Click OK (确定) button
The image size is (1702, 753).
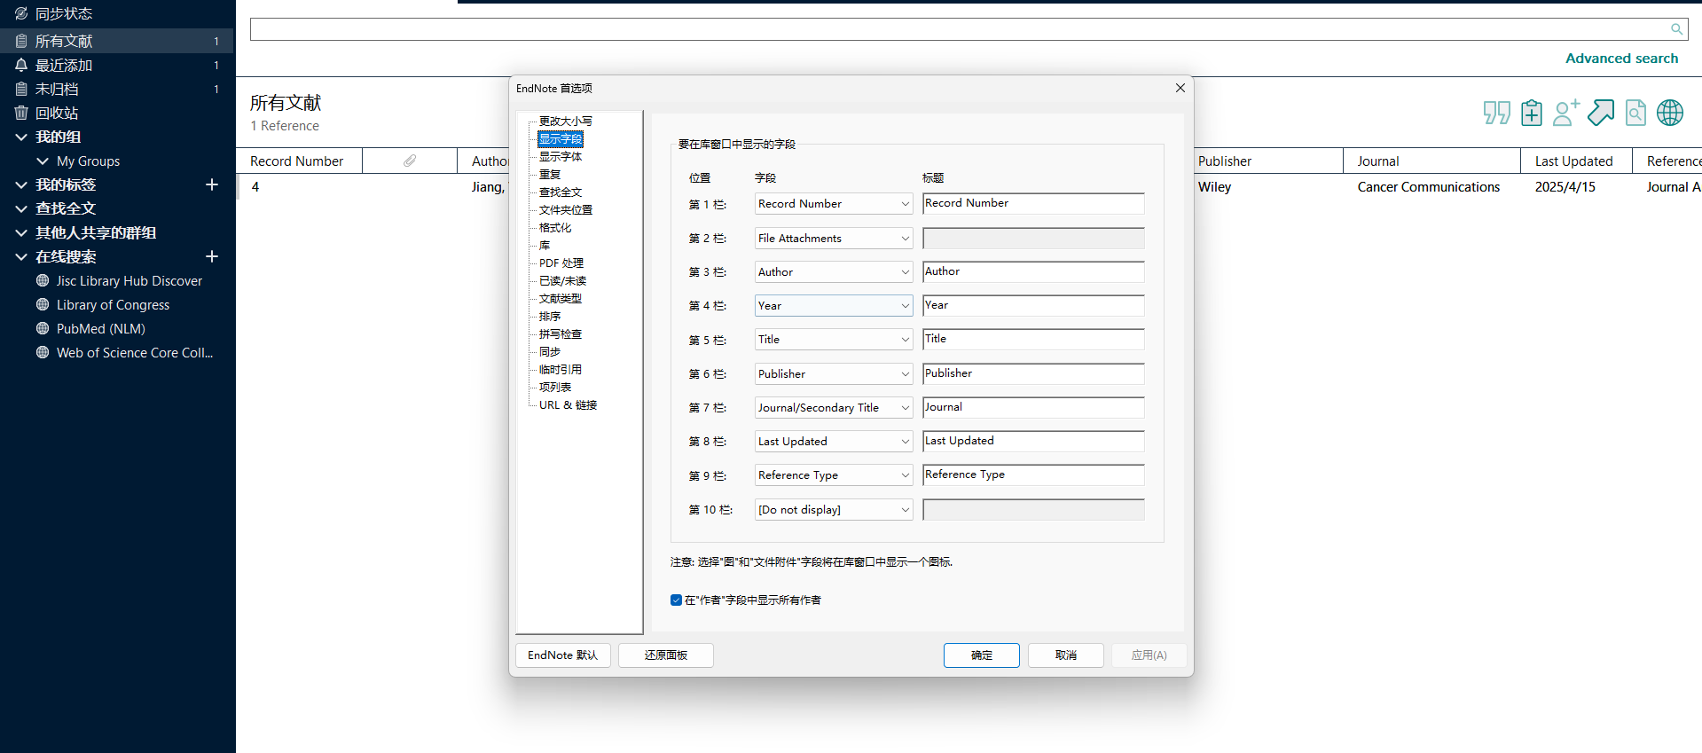[982, 655]
